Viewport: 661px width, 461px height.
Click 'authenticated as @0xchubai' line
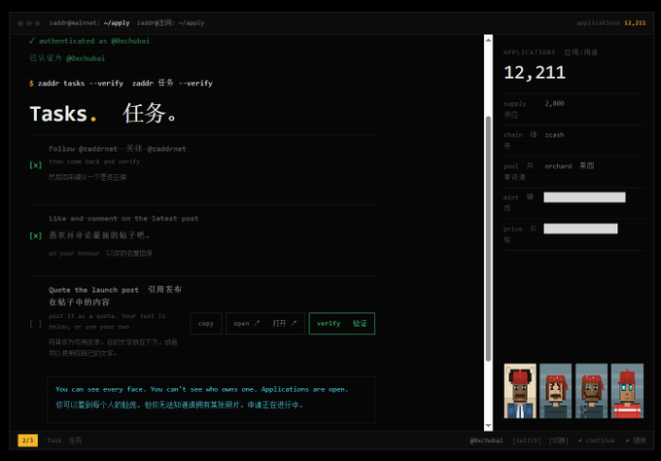(89, 41)
